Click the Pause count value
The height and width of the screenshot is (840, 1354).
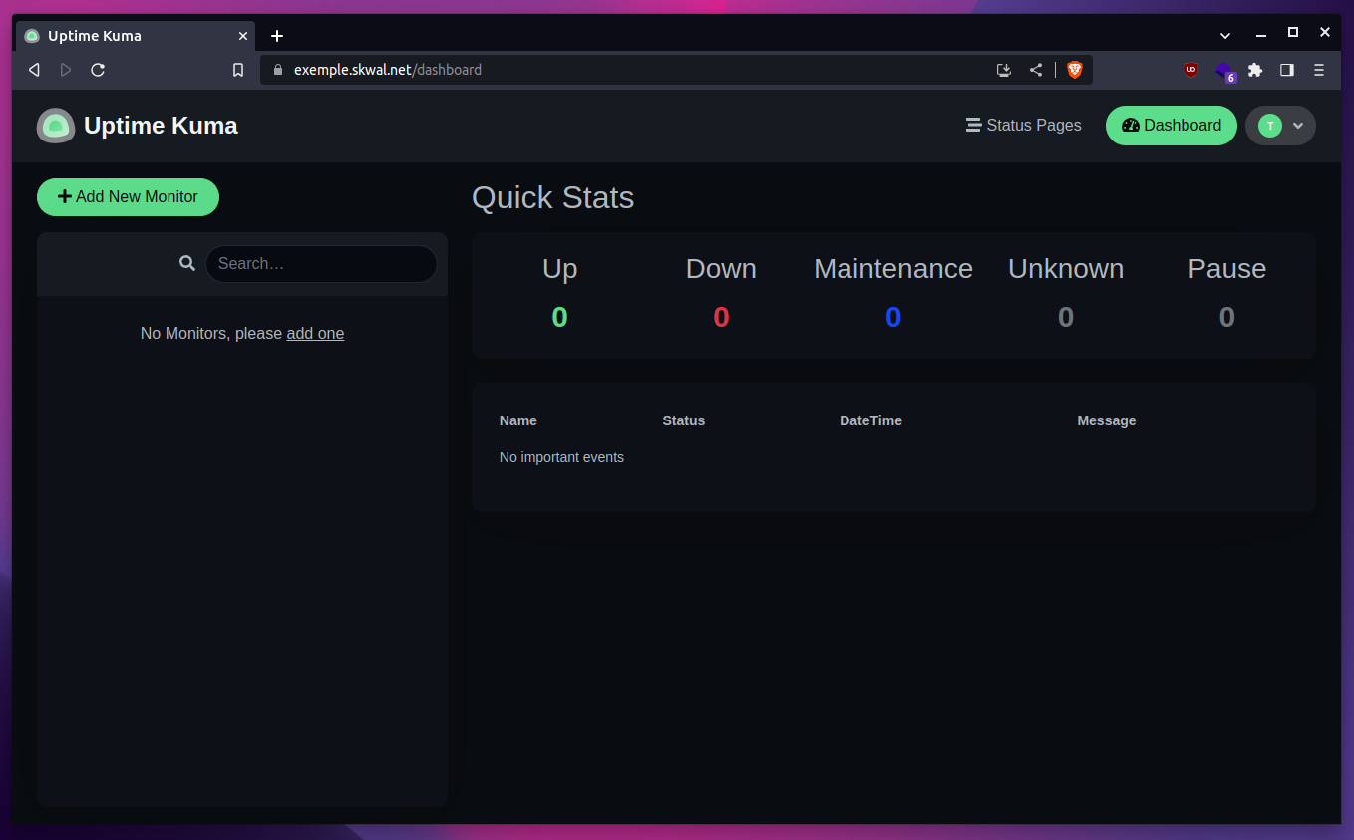(x=1227, y=317)
